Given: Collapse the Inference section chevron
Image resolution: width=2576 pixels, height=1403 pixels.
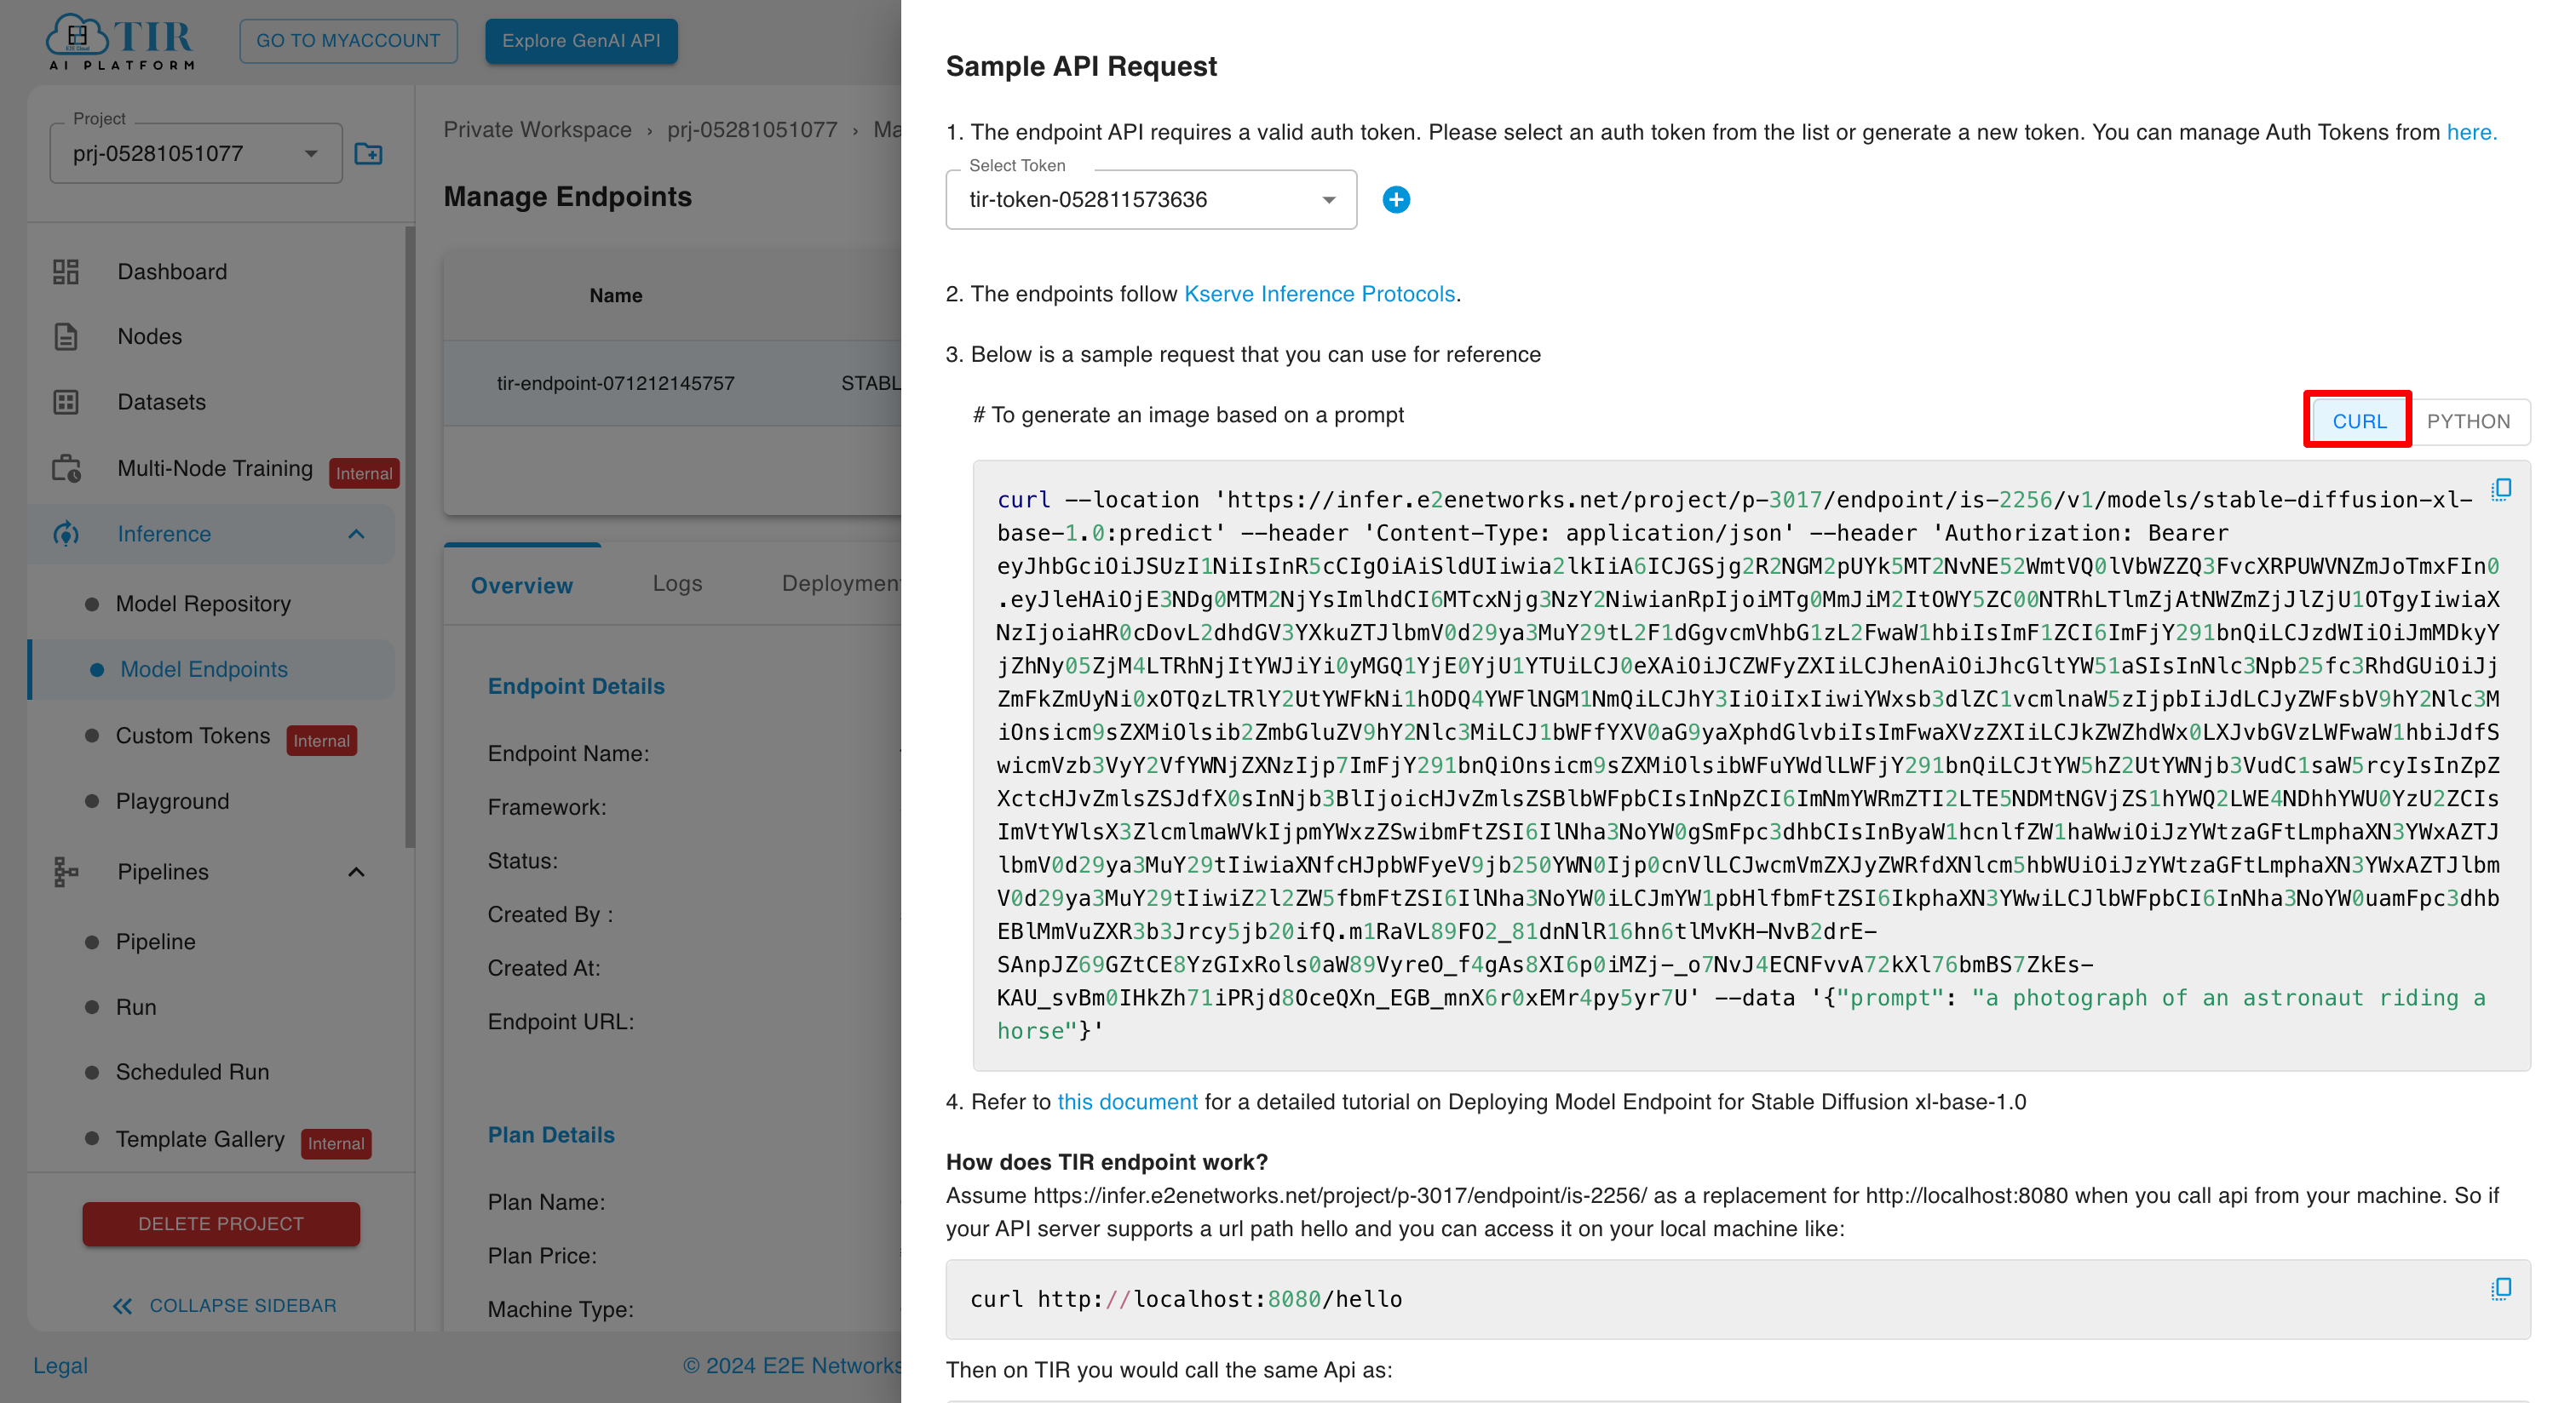Looking at the screenshot, I should pyautogui.click(x=356, y=534).
